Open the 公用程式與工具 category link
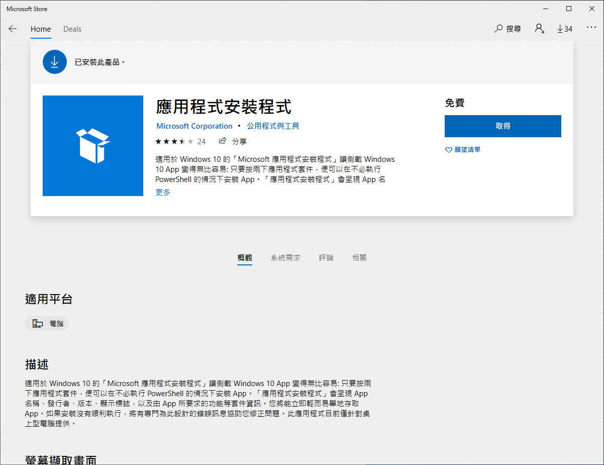604x465 pixels. click(x=273, y=126)
